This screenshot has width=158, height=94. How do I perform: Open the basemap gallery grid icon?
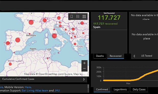tap(84, 16)
